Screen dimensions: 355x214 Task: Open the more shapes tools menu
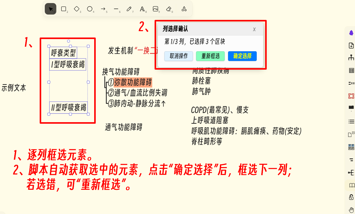tap(184, 9)
